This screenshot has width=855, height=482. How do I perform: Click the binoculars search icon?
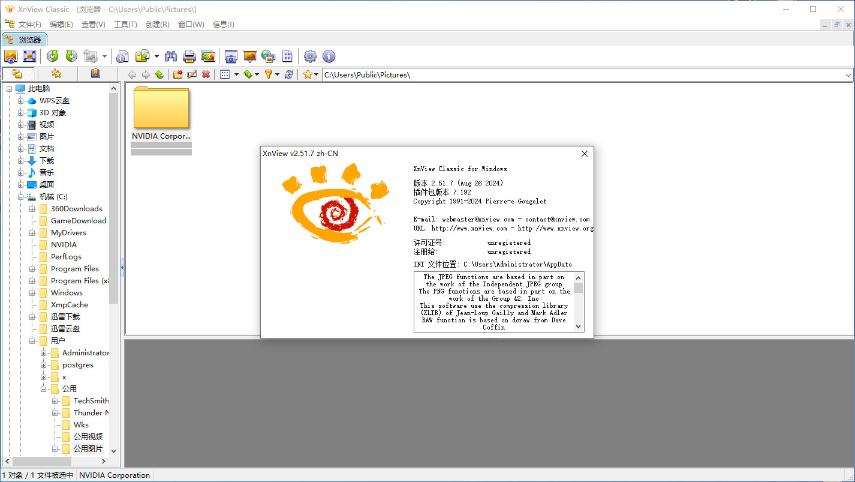coord(171,56)
